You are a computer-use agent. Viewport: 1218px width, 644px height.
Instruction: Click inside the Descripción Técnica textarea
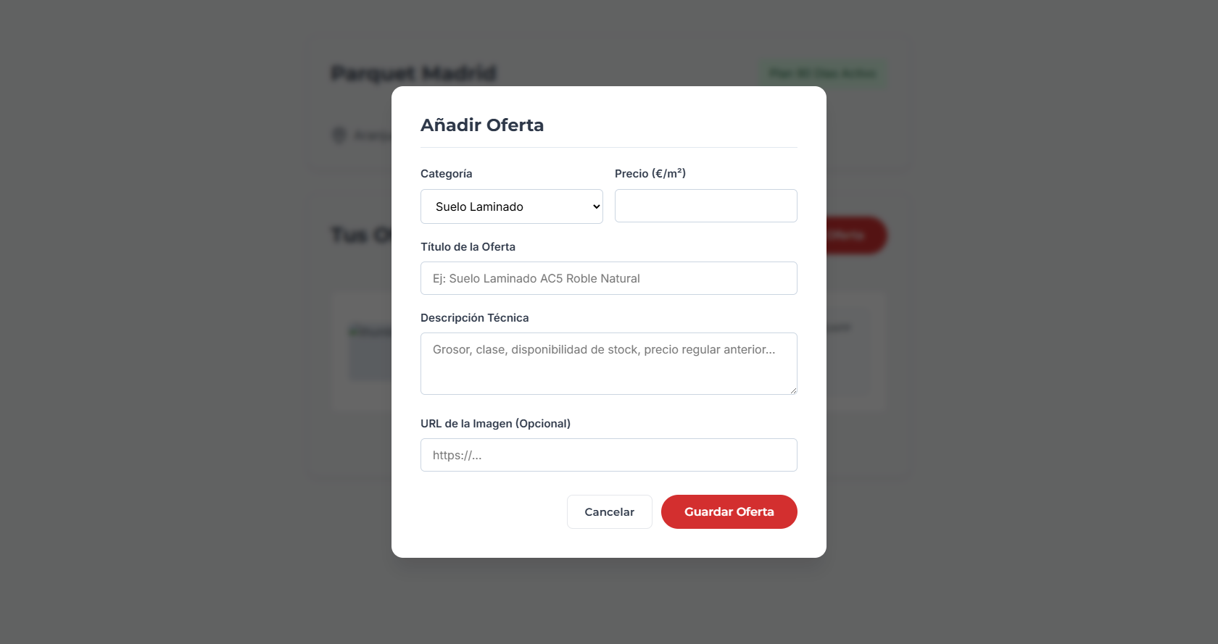click(608, 364)
